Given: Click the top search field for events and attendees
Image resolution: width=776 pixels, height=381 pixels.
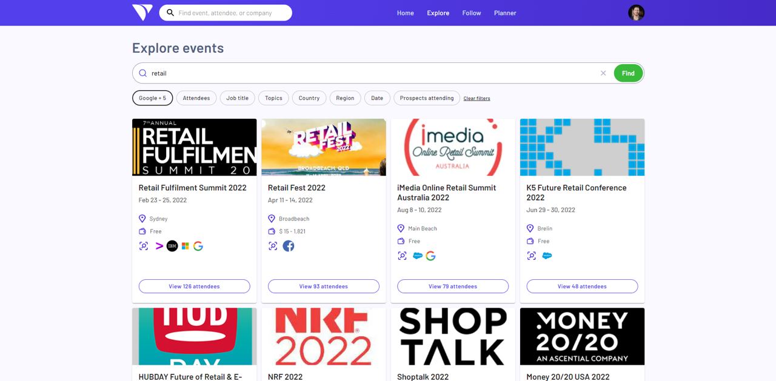Looking at the screenshot, I should click(x=226, y=13).
